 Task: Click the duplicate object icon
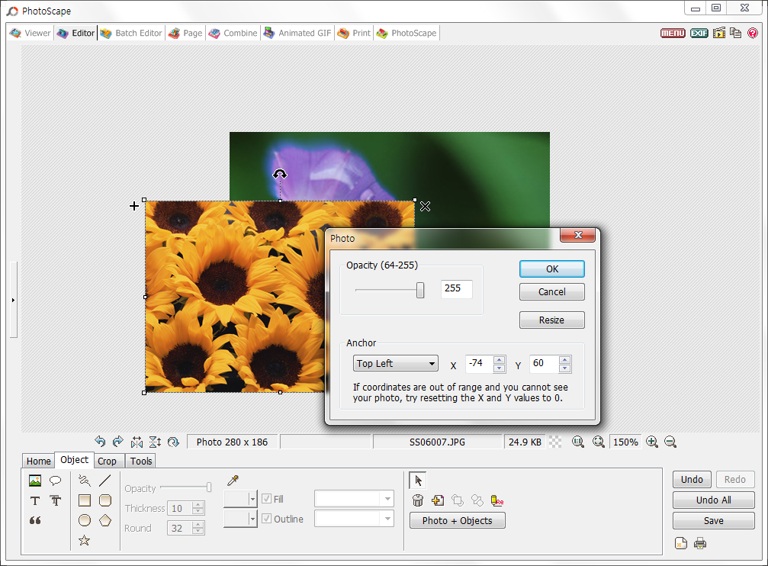point(437,500)
